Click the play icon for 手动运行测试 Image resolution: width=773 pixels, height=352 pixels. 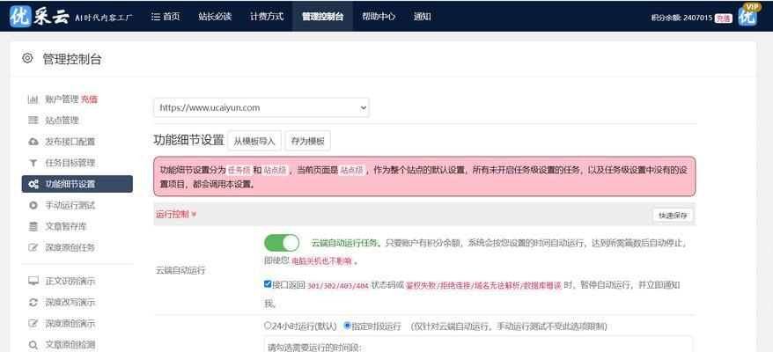point(33,205)
